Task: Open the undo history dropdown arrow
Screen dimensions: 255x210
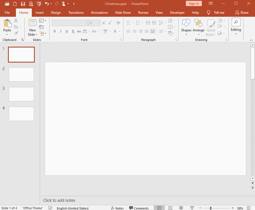Action: tap(51, 4)
